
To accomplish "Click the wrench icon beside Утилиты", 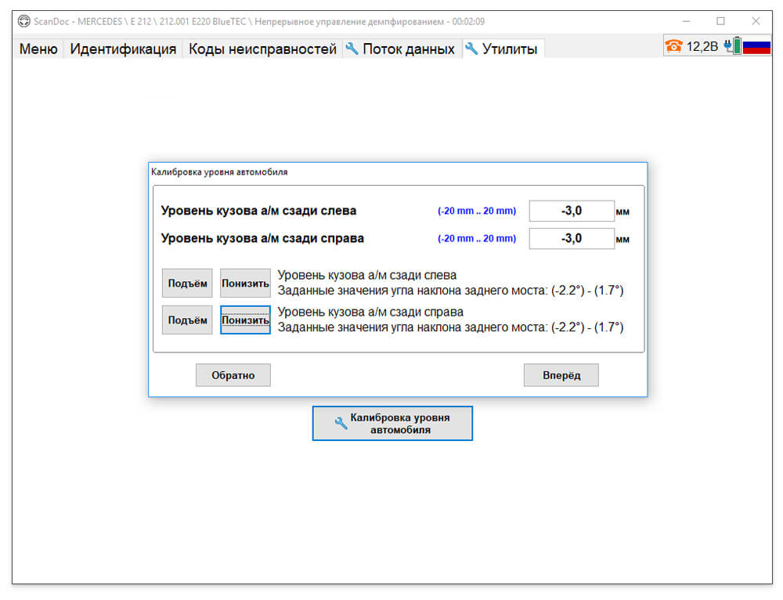I will [471, 49].
